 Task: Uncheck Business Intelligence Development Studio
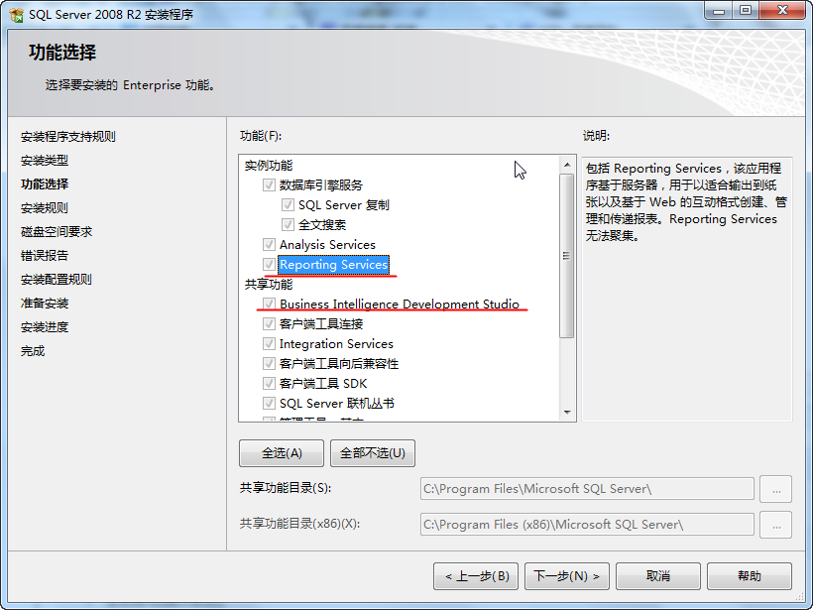[x=269, y=304]
